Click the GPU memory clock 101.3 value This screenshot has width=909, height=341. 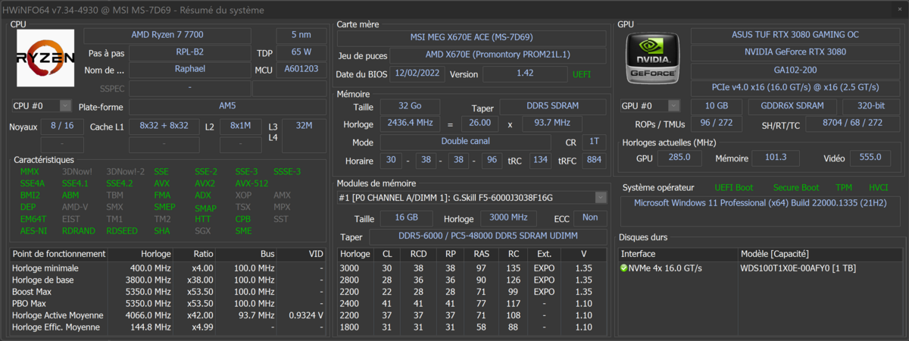click(776, 158)
